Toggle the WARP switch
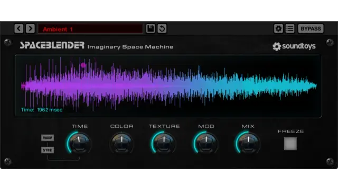This screenshot has width=338, height=190. tap(48, 138)
